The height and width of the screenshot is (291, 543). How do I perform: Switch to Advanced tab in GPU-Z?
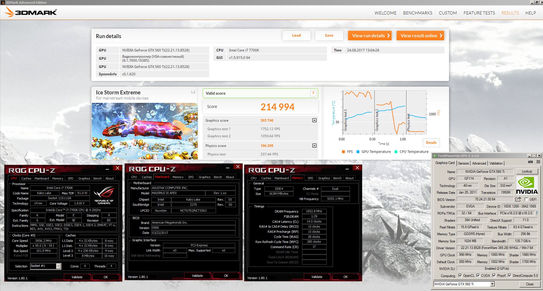coord(479,163)
